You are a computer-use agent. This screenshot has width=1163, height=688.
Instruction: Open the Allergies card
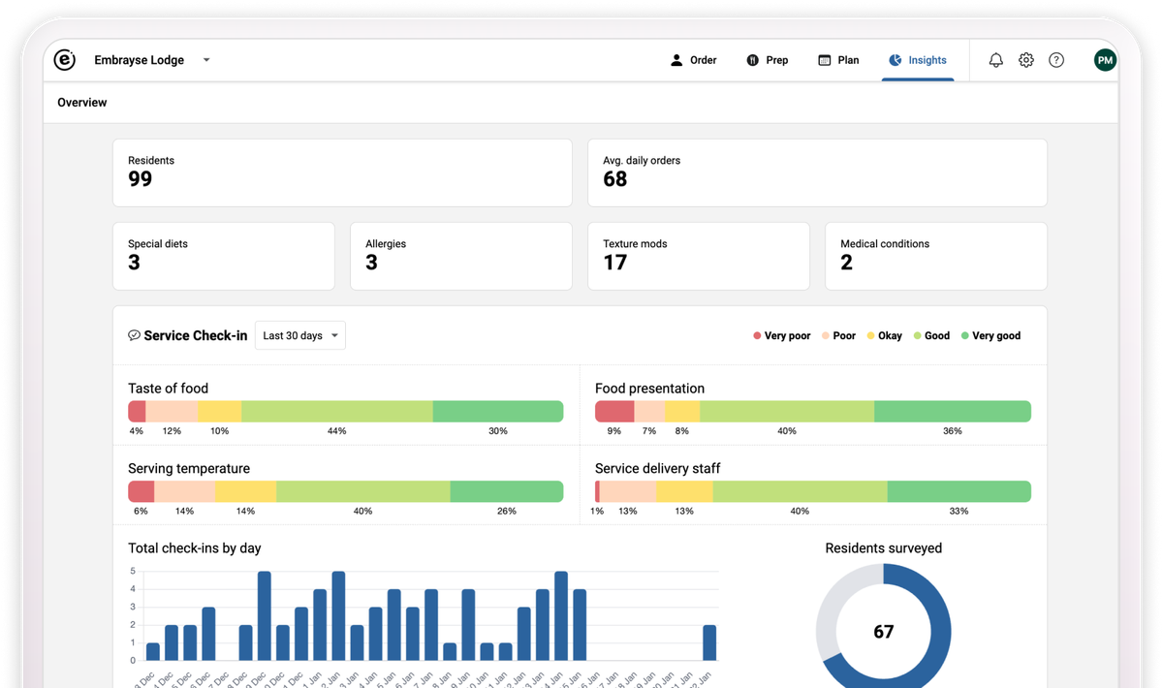pyautogui.click(x=461, y=256)
